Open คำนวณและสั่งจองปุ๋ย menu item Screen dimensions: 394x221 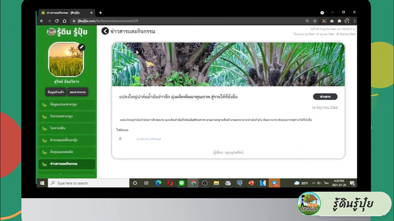67,140
